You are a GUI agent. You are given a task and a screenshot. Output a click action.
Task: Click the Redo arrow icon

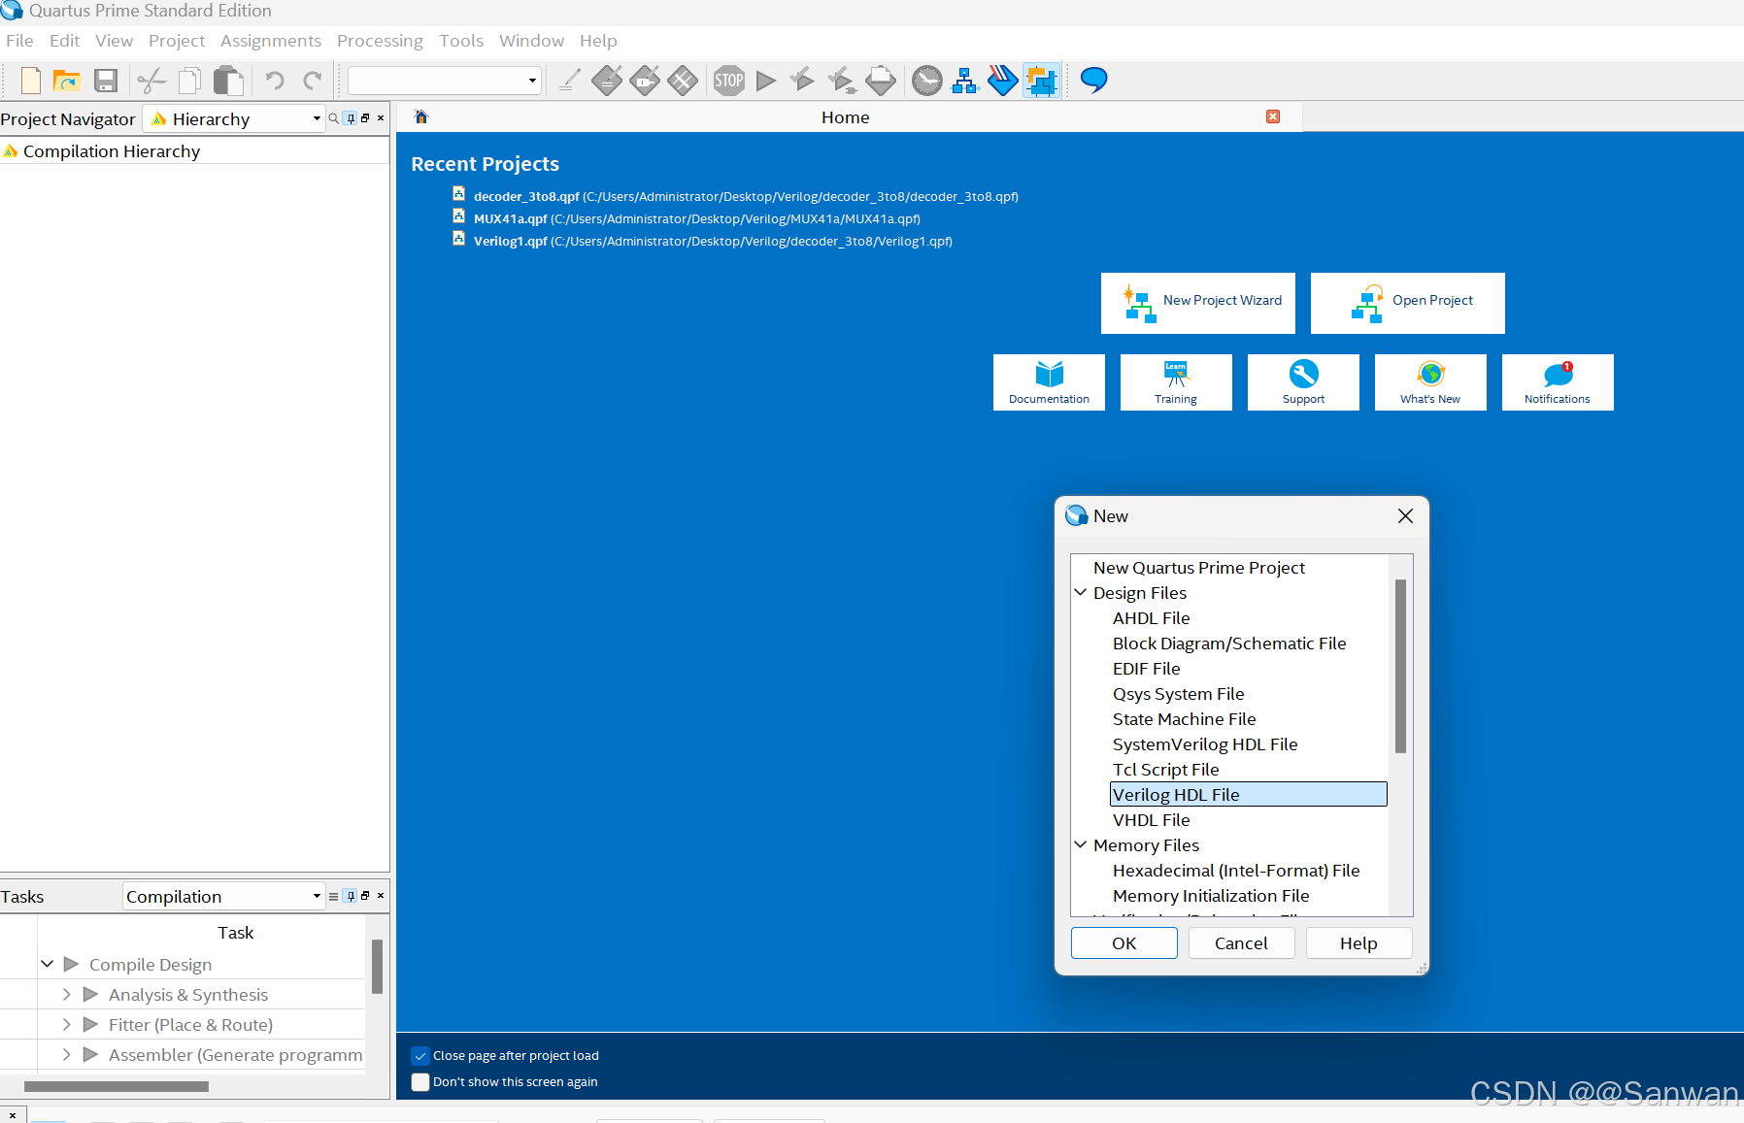pos(312,81)
